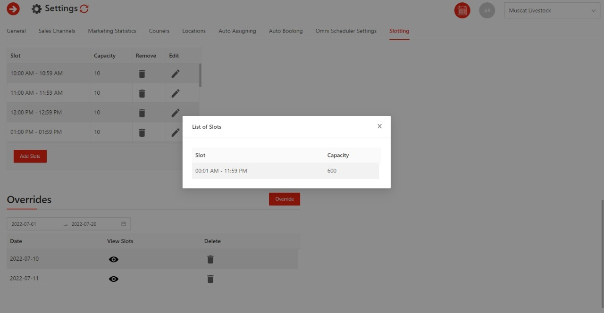Delete the 2022-07-10 override
Image resolution: width=604 pixels, height=313 pixels.
[x=210, y=259]
